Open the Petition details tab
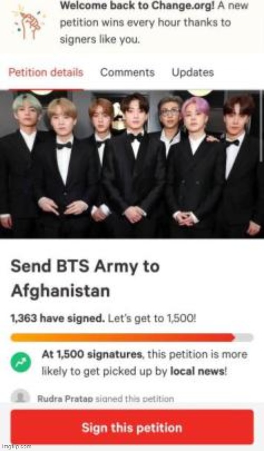This screenshot has height=451, width=264. [46, 72]
